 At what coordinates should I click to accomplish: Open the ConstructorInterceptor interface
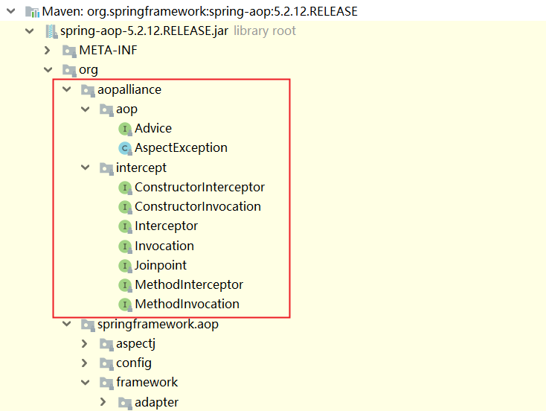click(x=200, y=188)
